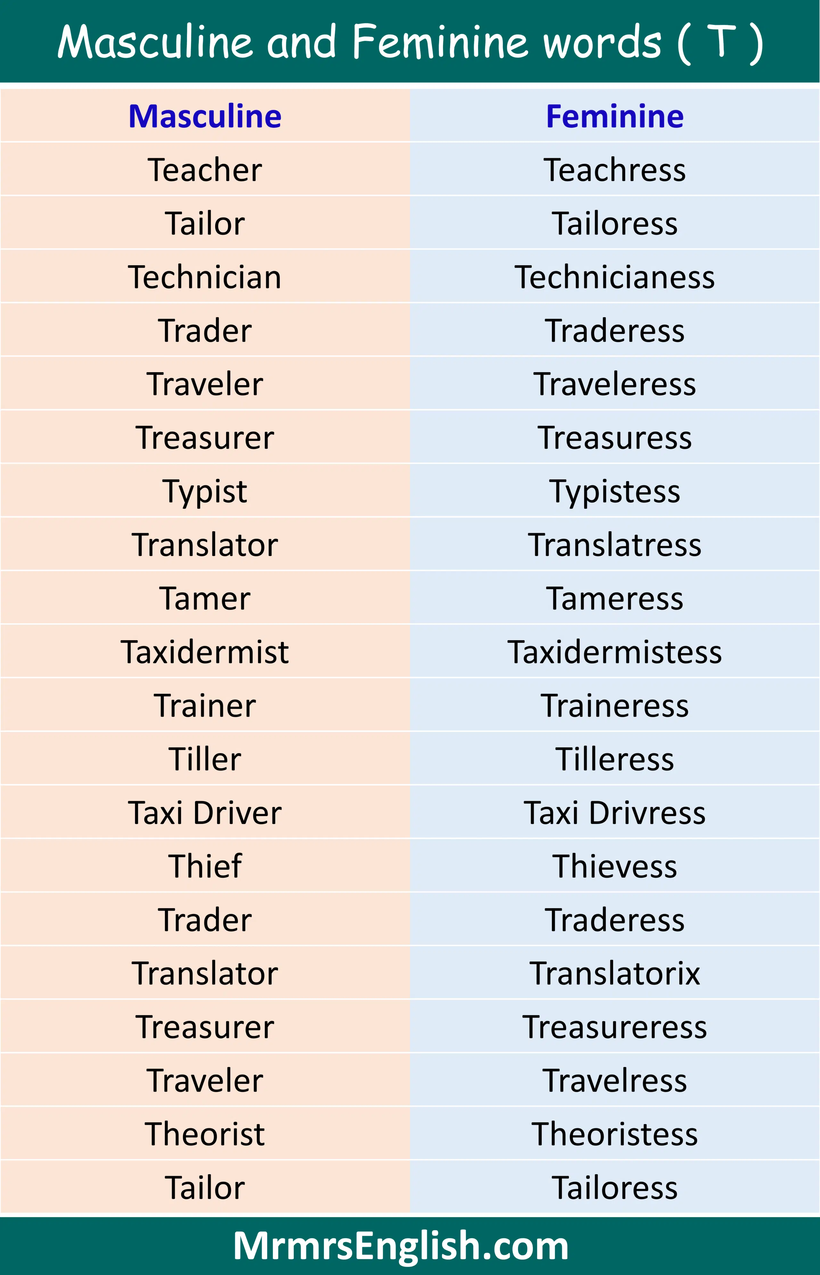Click the word Treasureress
This screenshot has height=1275, width=820.
[x=614, y=1027]
